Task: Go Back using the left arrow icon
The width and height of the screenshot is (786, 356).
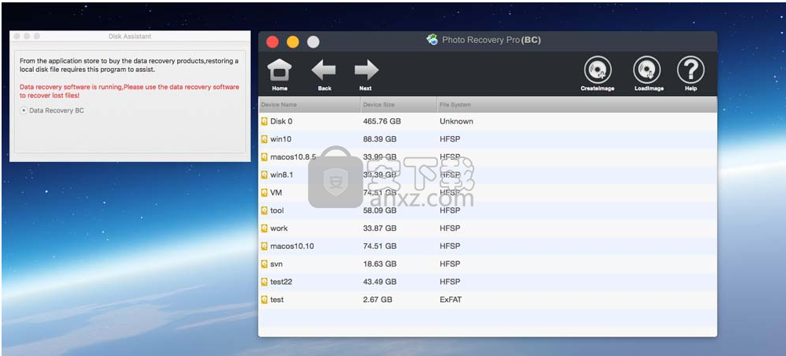Action: [x=324, y=70]
